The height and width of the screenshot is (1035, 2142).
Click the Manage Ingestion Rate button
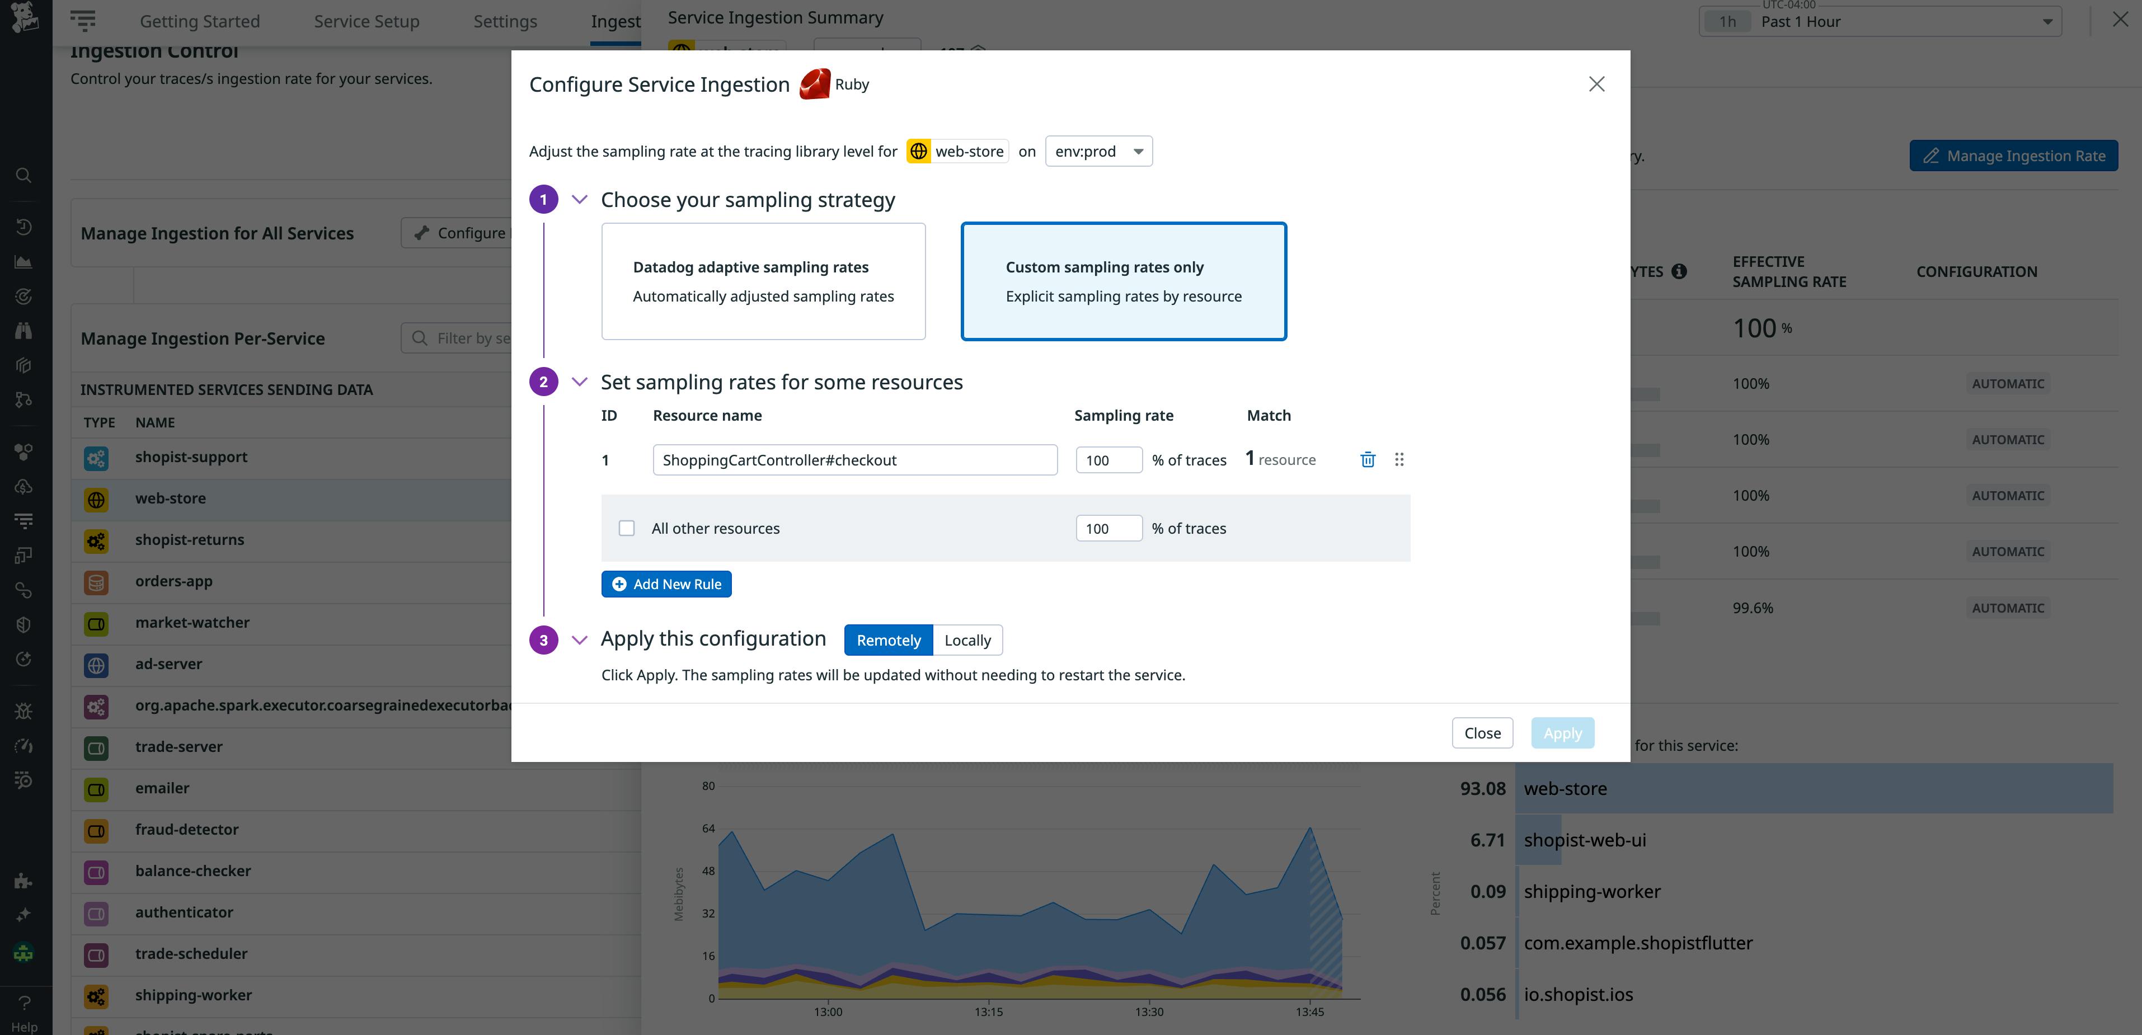pos(2013,156)
